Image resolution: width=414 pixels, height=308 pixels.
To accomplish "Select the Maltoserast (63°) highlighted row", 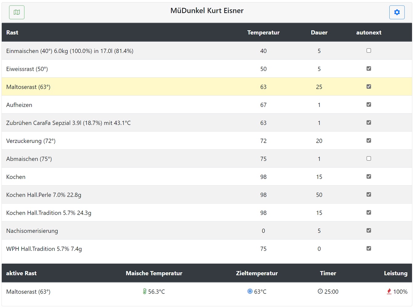I will click(28, 87).
